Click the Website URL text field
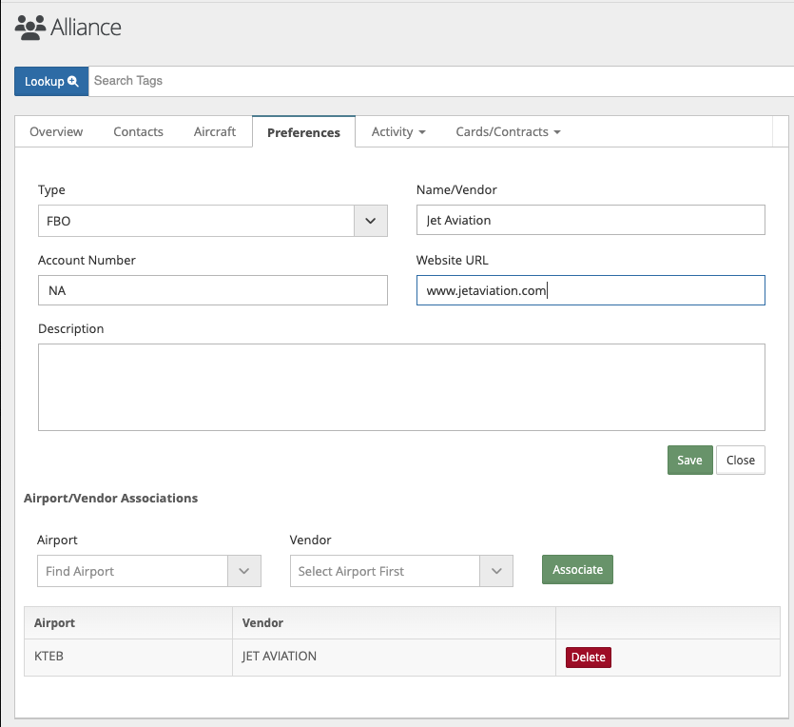This screenshot has height=727, width=794. (590, 290)
